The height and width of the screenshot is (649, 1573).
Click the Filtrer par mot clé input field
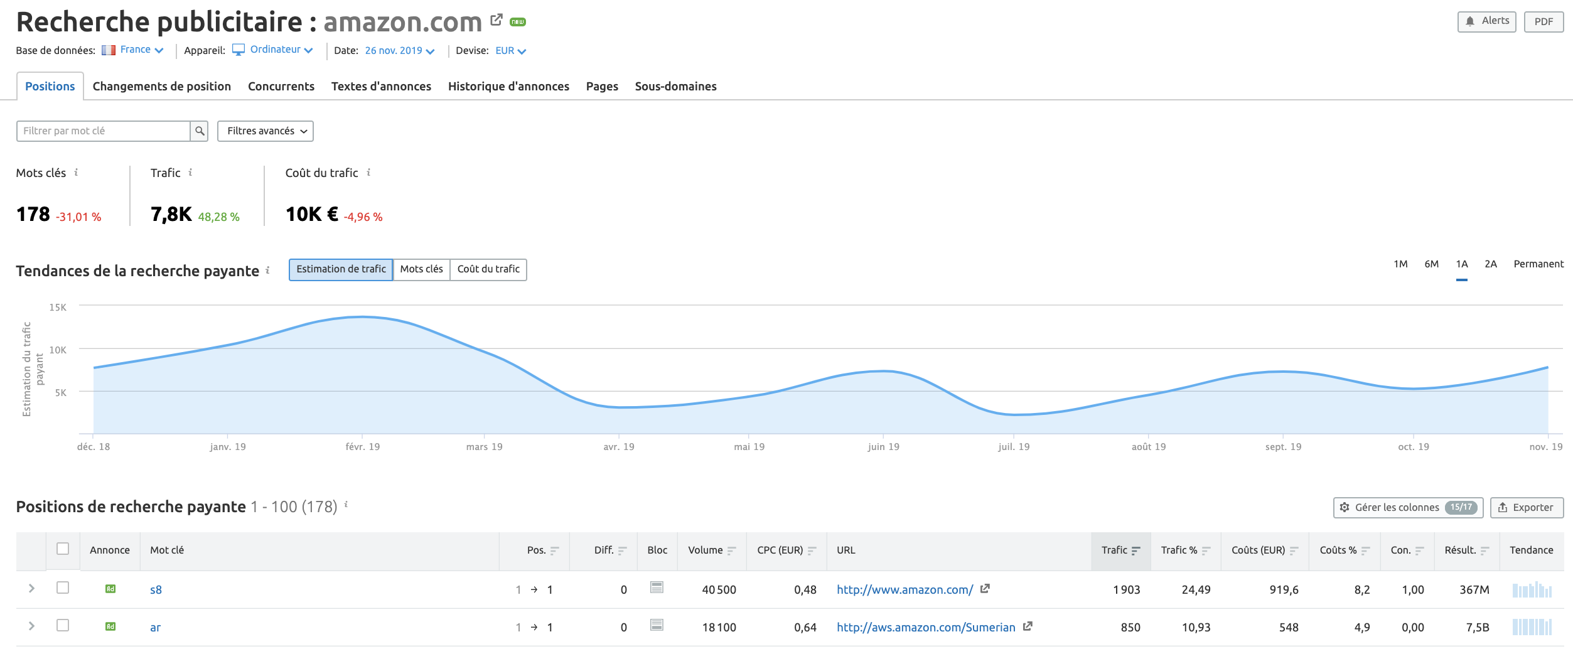click(104, 131)
